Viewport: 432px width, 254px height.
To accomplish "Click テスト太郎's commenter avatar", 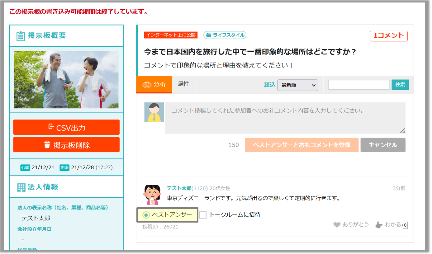I will point(152,195).
